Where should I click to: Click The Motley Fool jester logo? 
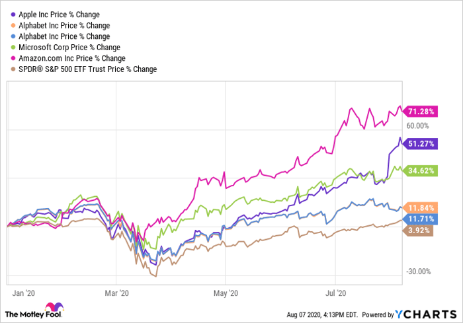pos(51,309)
